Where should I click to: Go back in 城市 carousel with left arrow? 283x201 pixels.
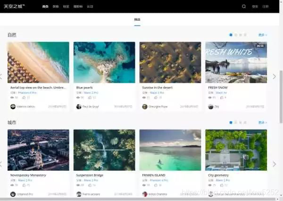[1, 164]
